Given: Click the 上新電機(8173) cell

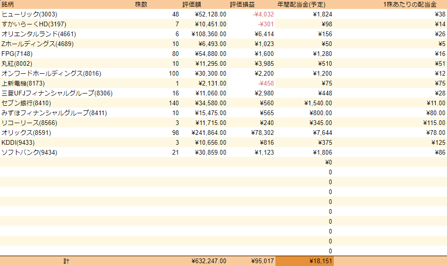Looking at the screenshot, I should point(23,84).
